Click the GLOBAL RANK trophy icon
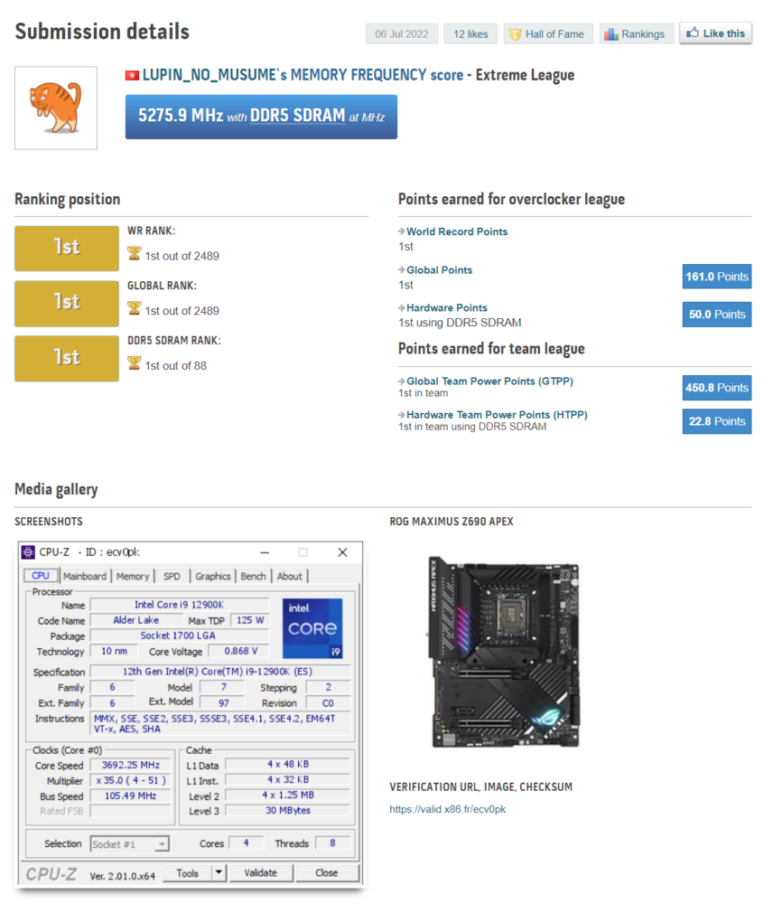 [x=135, y=308]
